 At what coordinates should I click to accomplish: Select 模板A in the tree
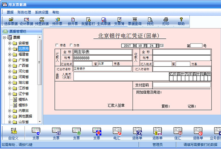(x=23, y=100)
